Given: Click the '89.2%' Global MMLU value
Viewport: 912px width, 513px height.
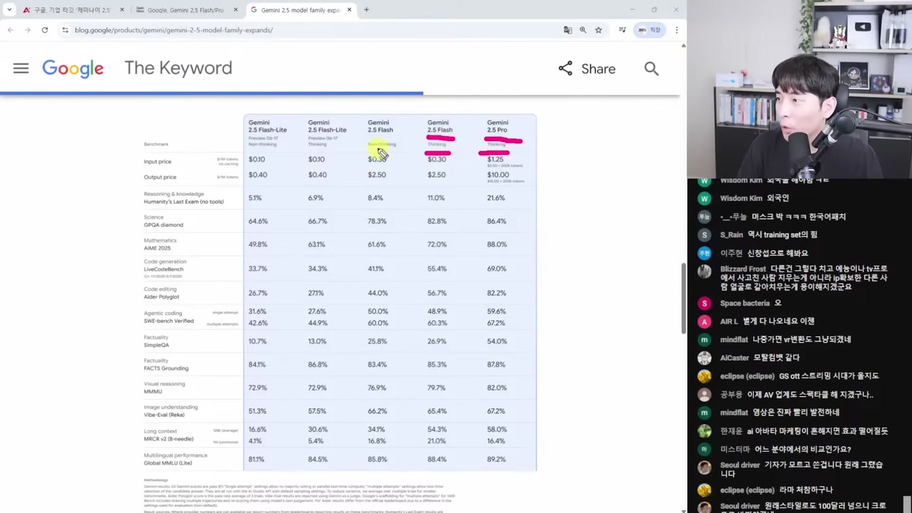Looking at the screenshot, I should [x=496, y=459].
